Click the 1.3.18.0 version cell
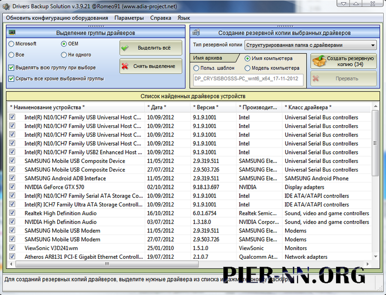This screenshot has width=386, height=295. coord(202,222)
